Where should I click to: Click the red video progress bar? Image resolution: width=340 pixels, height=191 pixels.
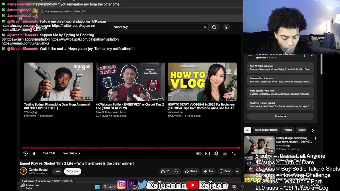pyautogui.click(x=130, y=148)
